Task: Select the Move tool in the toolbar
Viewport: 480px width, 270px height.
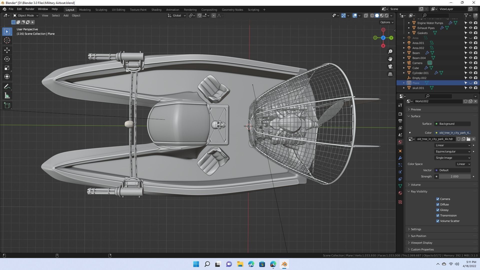Action: coord(7,50)
